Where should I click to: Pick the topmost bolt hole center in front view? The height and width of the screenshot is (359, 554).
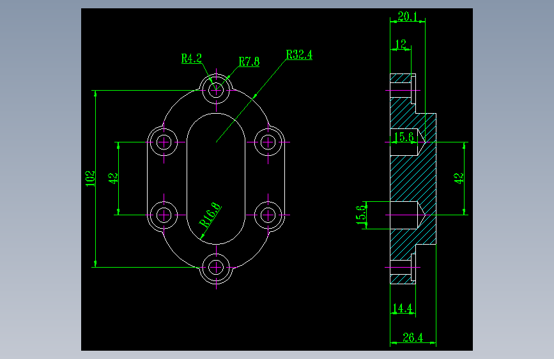(x=216, y=91)
